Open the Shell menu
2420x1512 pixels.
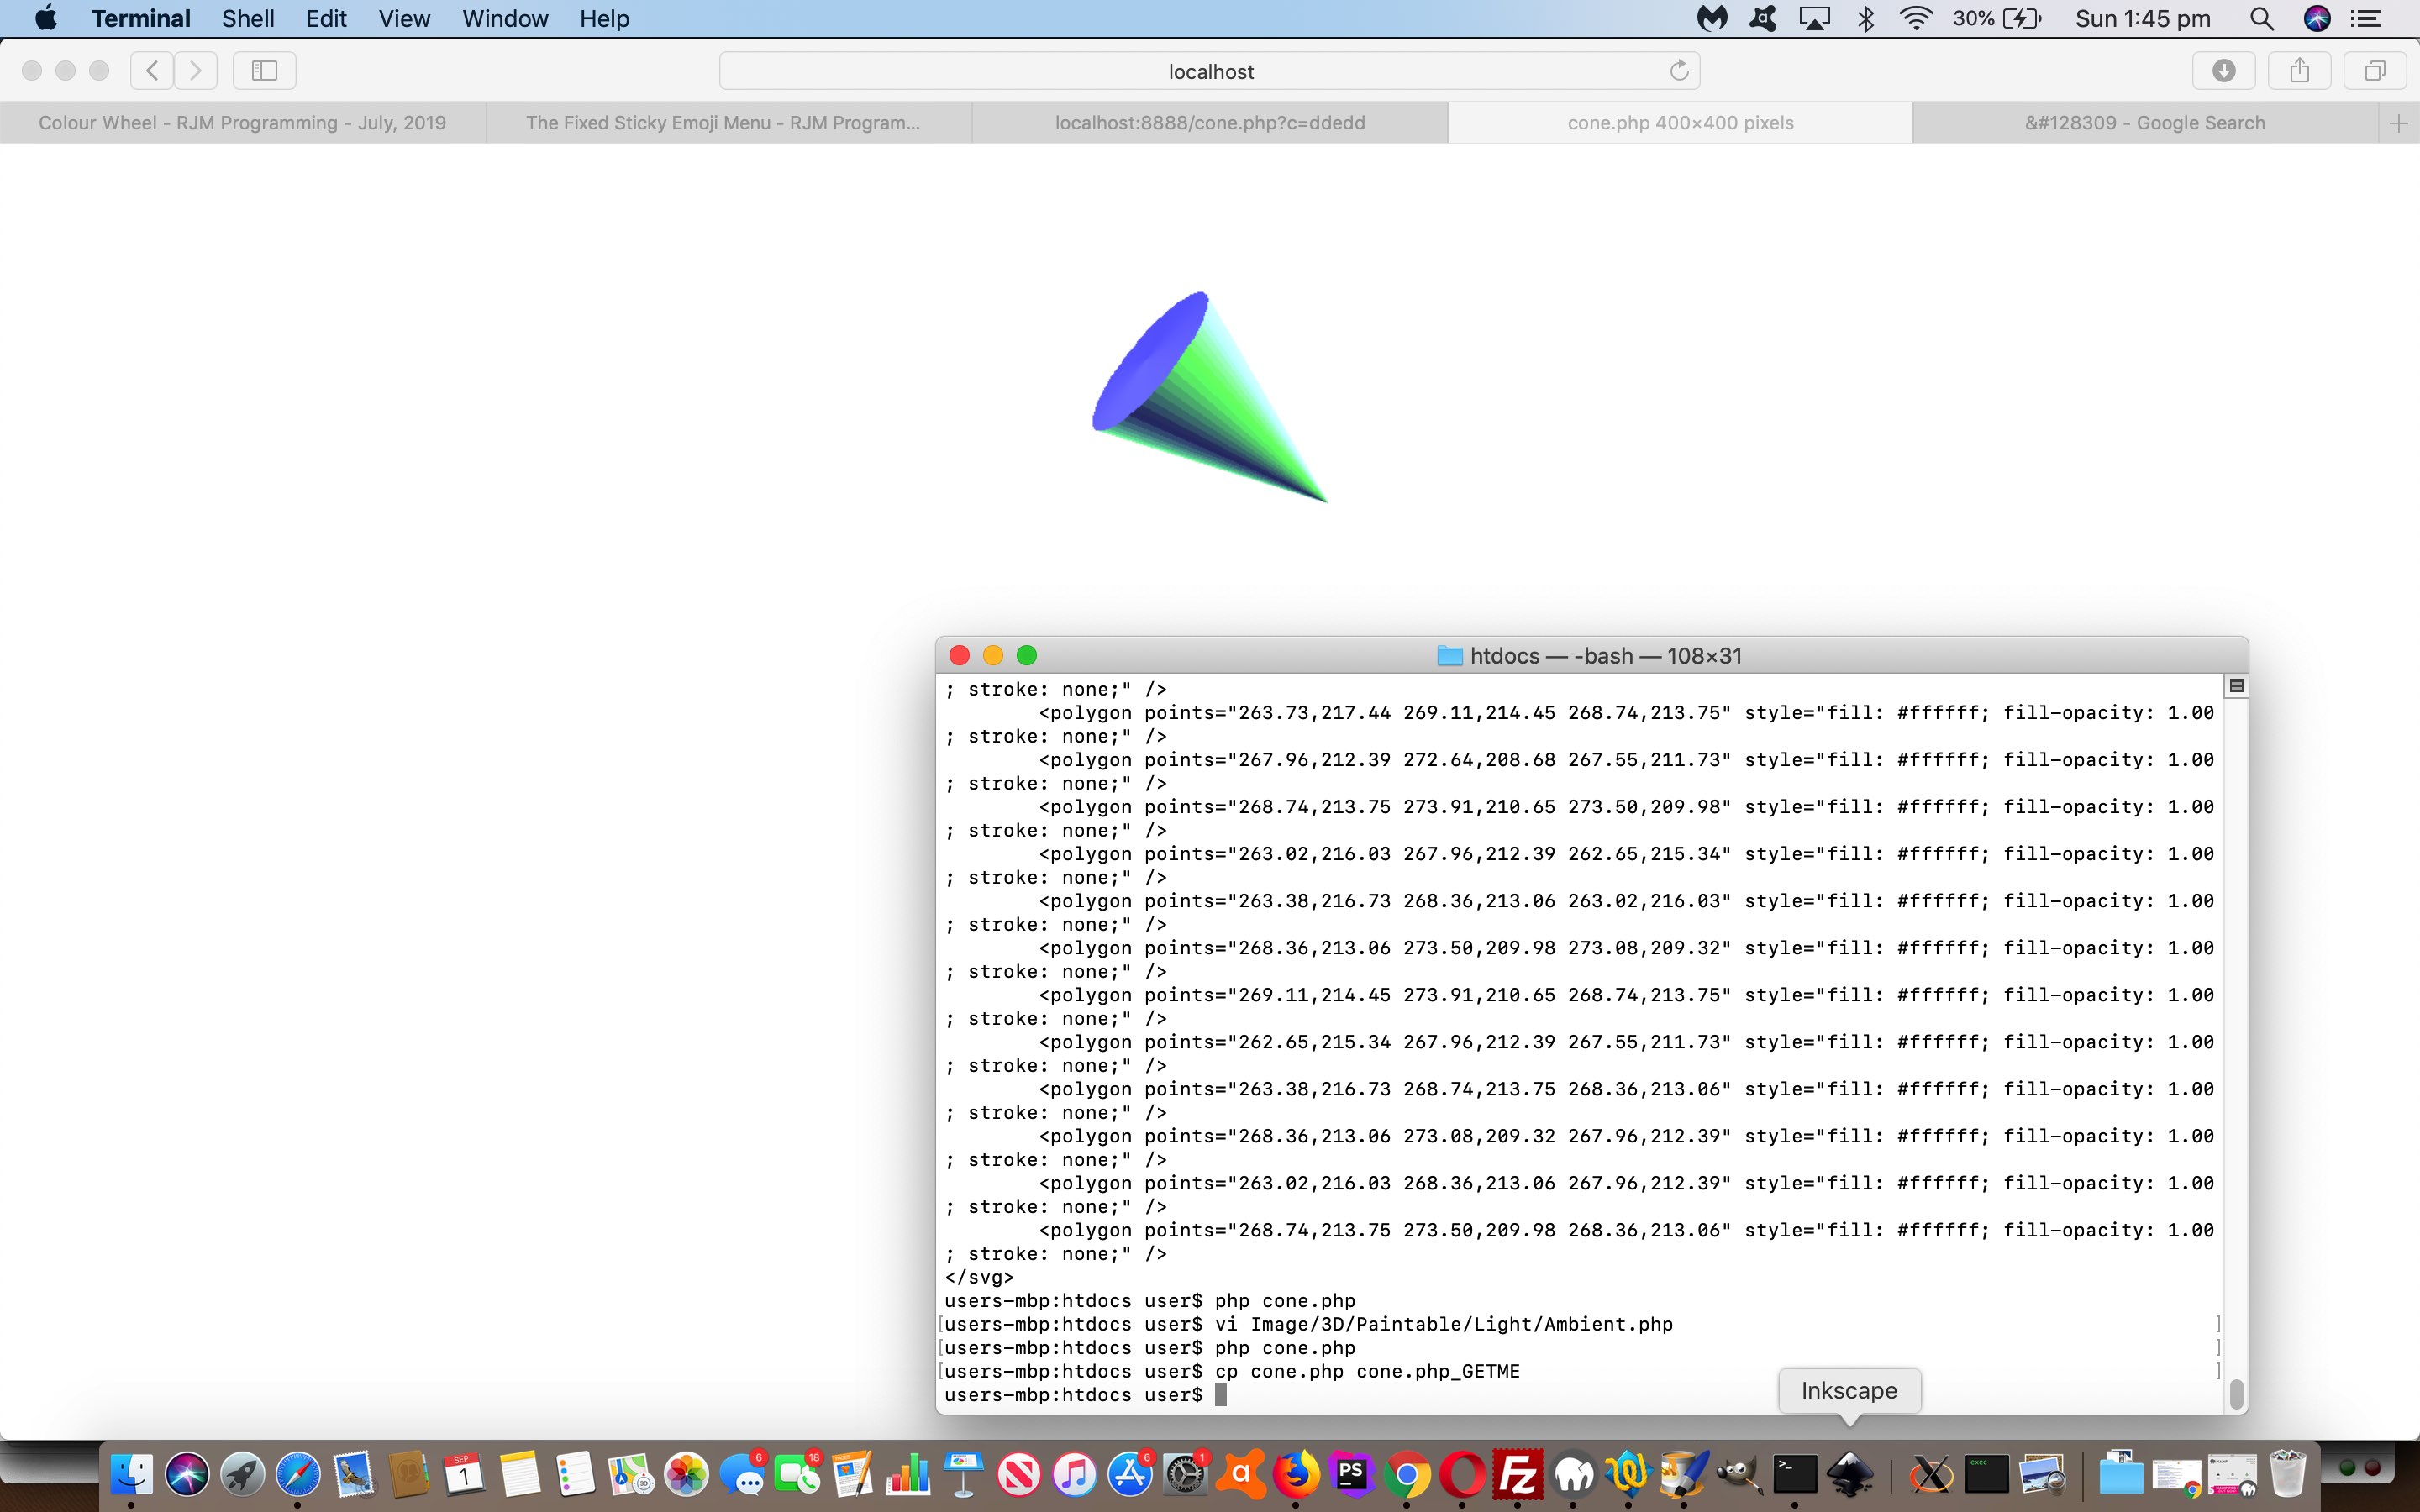[248, 18]
